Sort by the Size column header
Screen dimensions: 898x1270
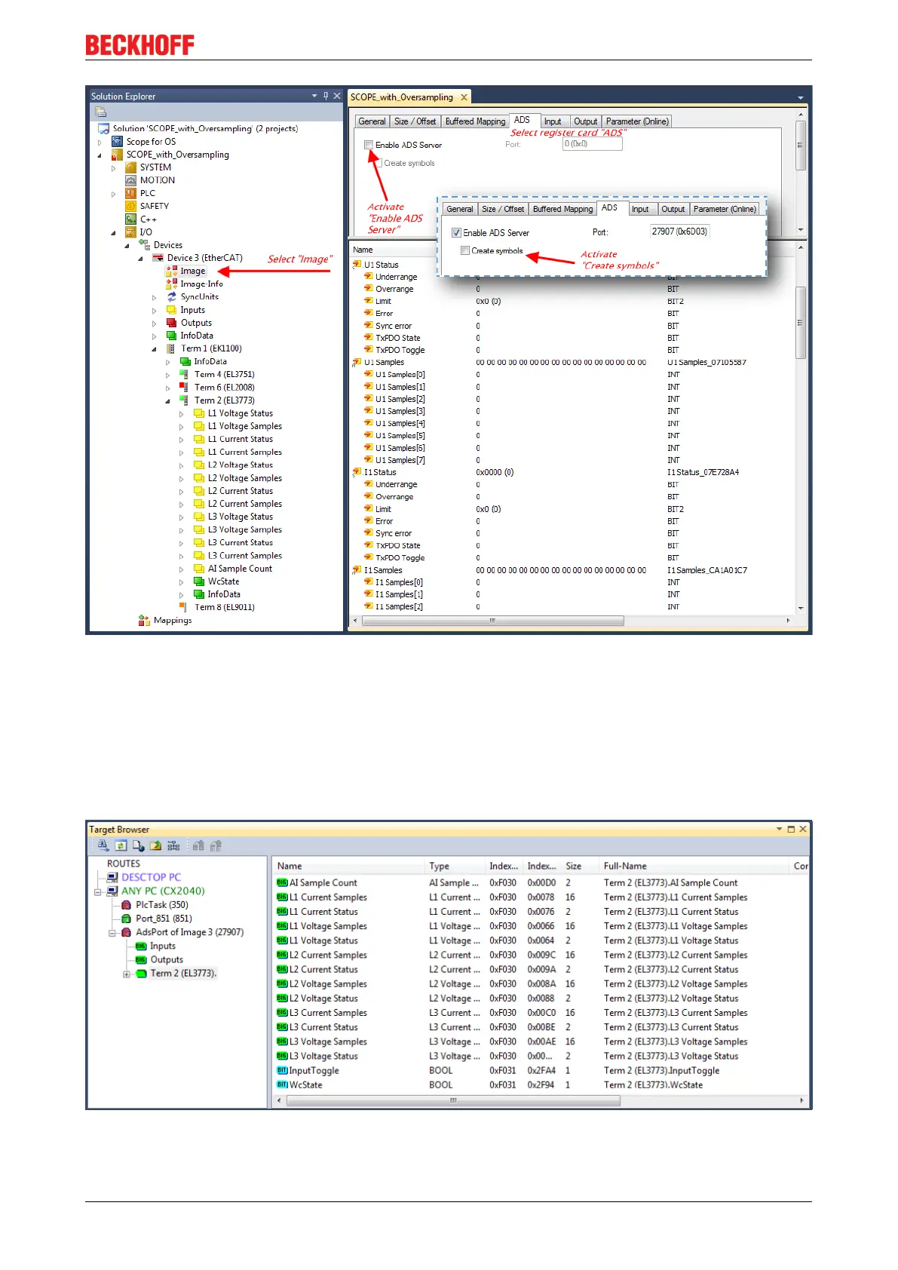tap(579, 866)
